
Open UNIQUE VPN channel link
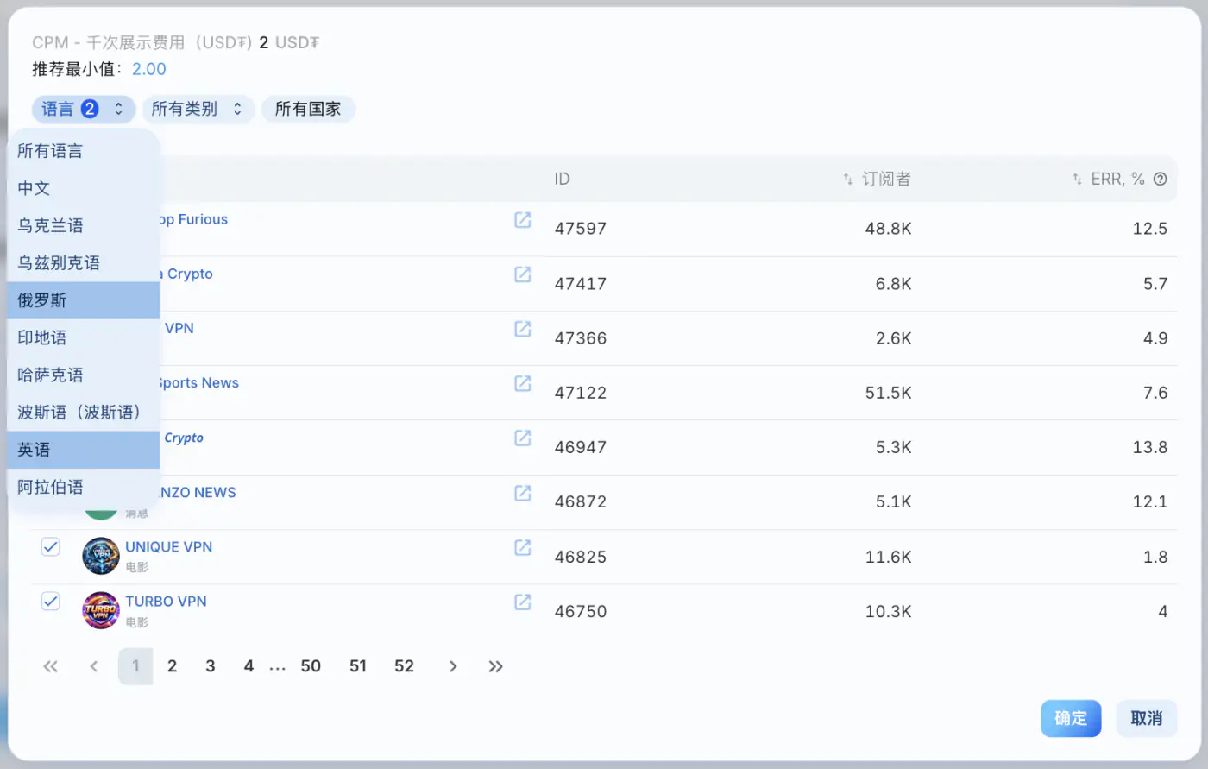click(168, 546)
